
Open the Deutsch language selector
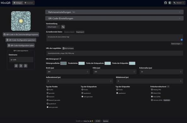point(179,3)
